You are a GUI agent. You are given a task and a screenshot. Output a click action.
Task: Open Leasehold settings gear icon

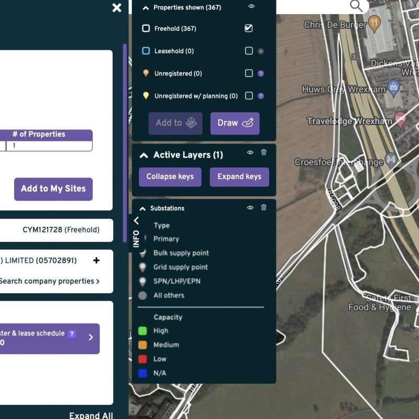261,51
